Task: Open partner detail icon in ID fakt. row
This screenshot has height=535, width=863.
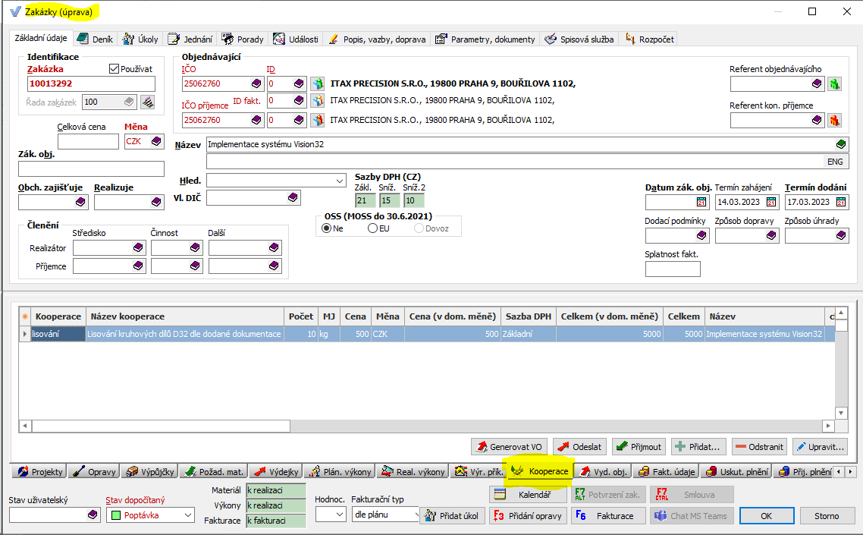Action: click(x=318, y=101)
